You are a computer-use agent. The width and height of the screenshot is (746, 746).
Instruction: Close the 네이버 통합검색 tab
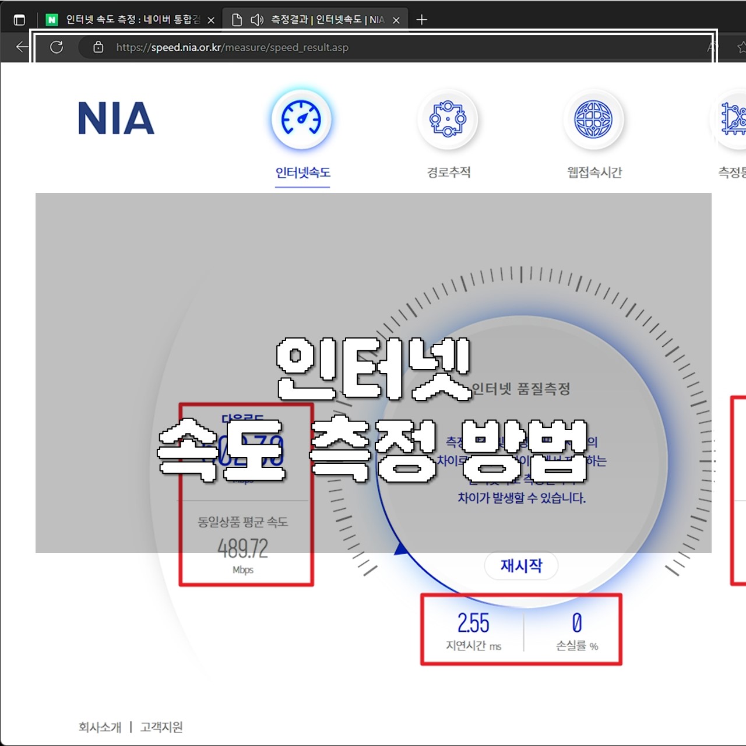211,20
